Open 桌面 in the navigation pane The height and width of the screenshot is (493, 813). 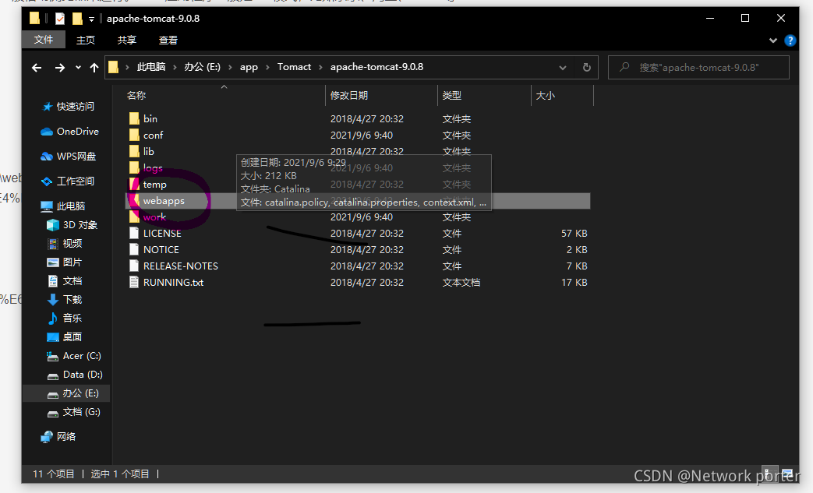72,336
